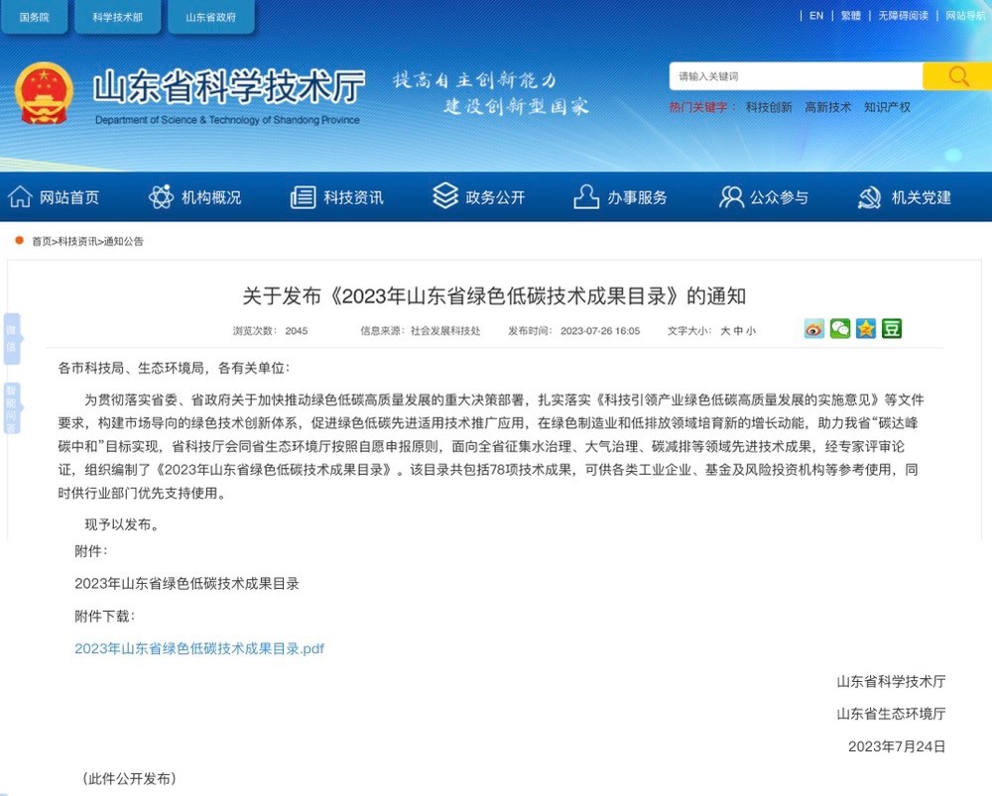Click the magnifier search button
The height and width of the screenshot is (796, 992).
(956, 76)
